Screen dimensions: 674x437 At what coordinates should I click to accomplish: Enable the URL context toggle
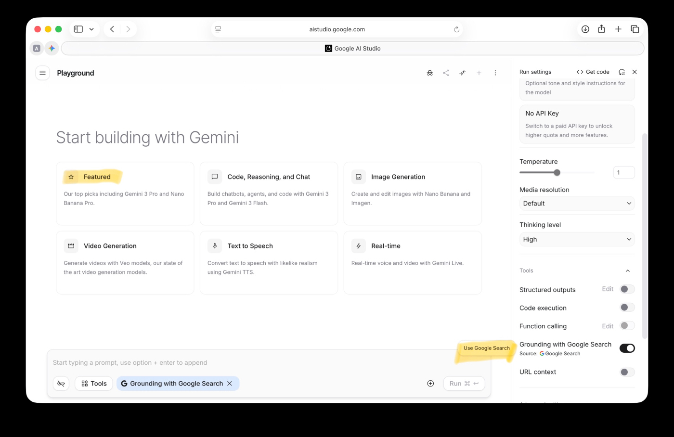[627, 372]
